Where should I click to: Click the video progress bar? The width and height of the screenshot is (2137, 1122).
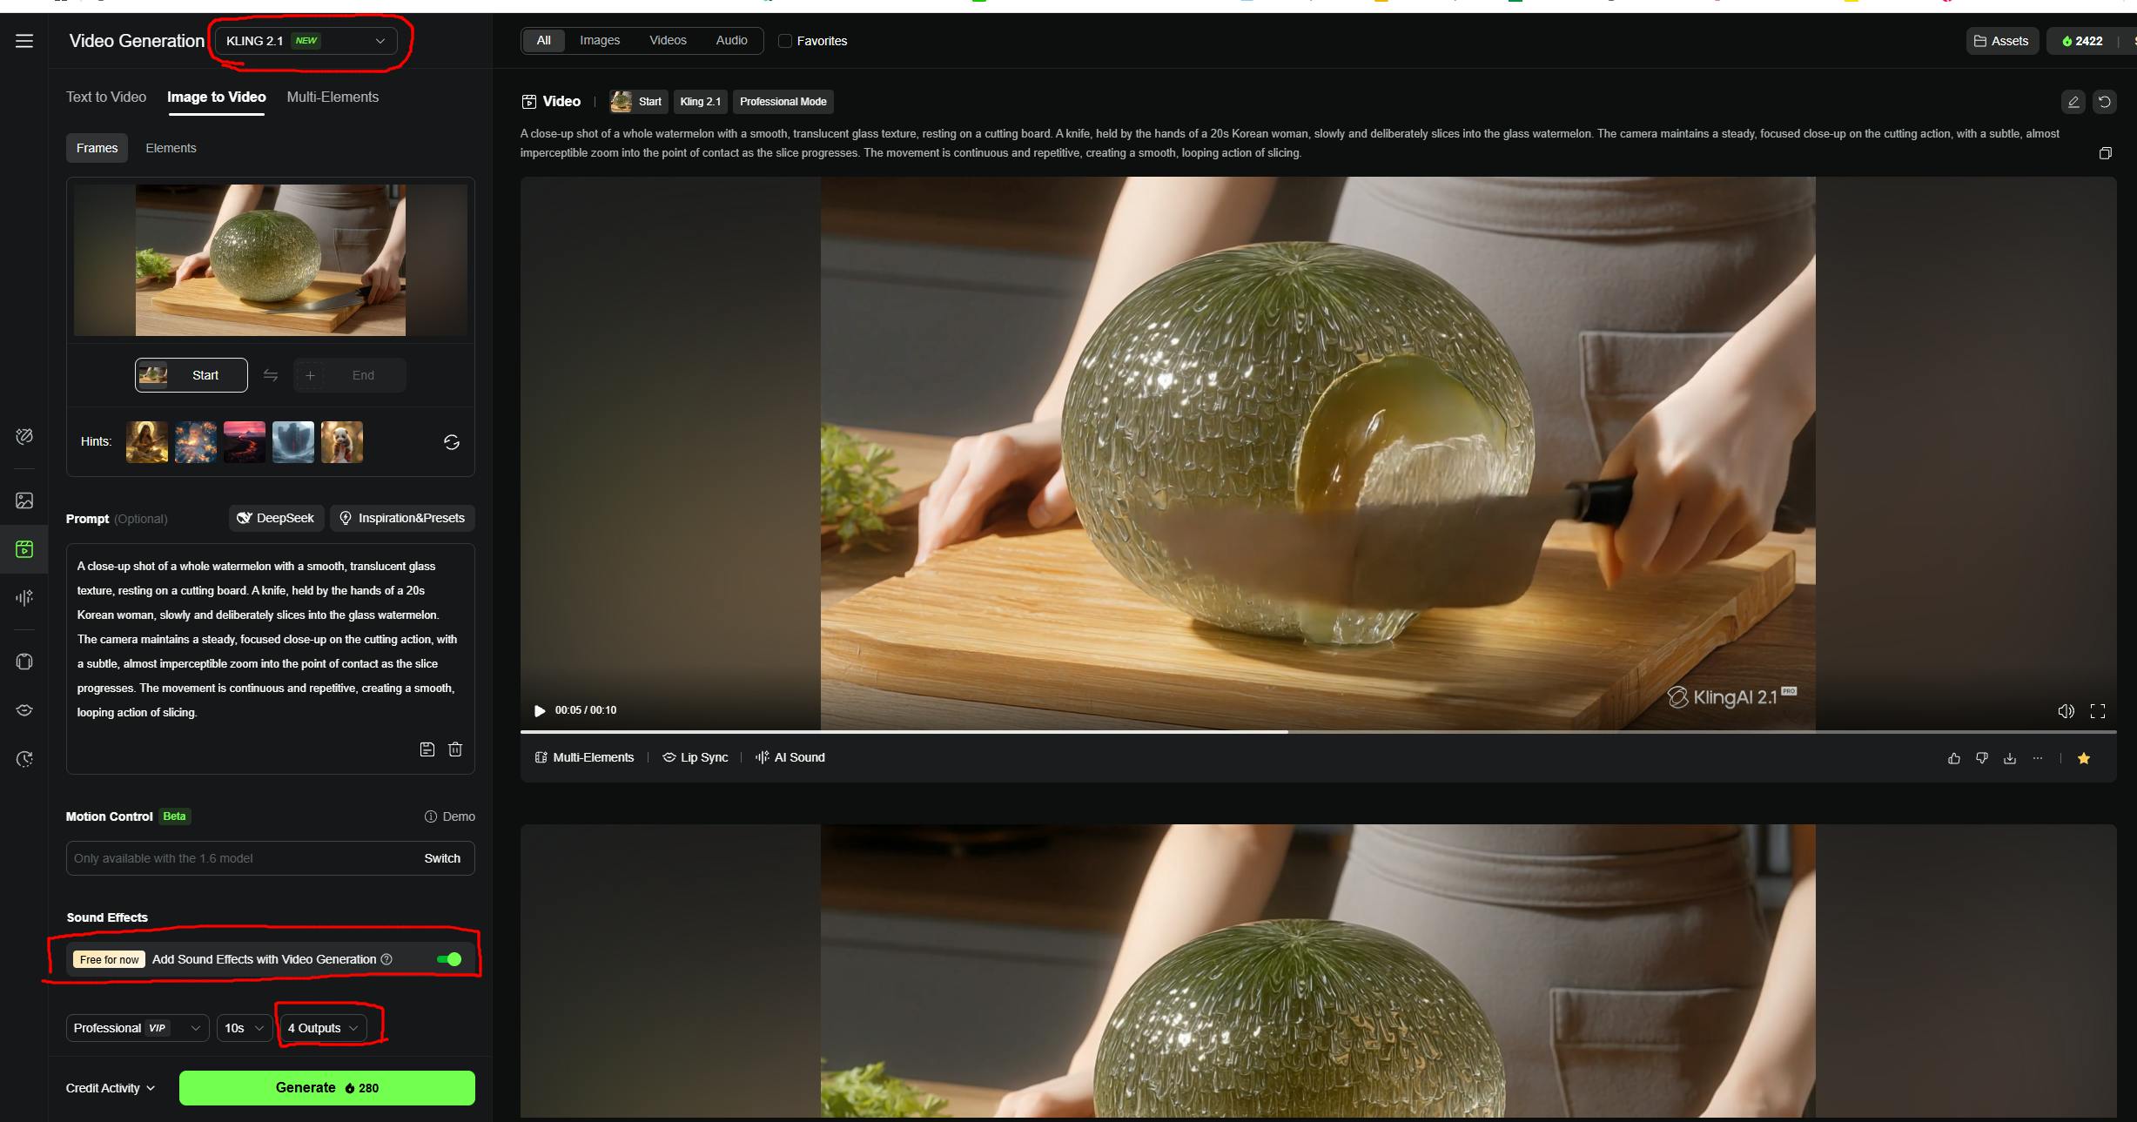pyautogui.click(x=1318, y=732)
